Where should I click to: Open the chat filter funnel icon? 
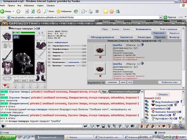(98, 126)
